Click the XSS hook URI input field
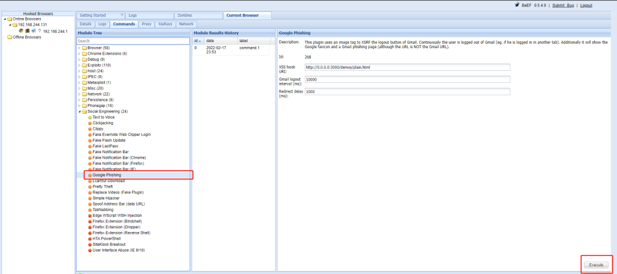Image resolution: width=617 pixels, height=274 pixels. pos(407,67)
